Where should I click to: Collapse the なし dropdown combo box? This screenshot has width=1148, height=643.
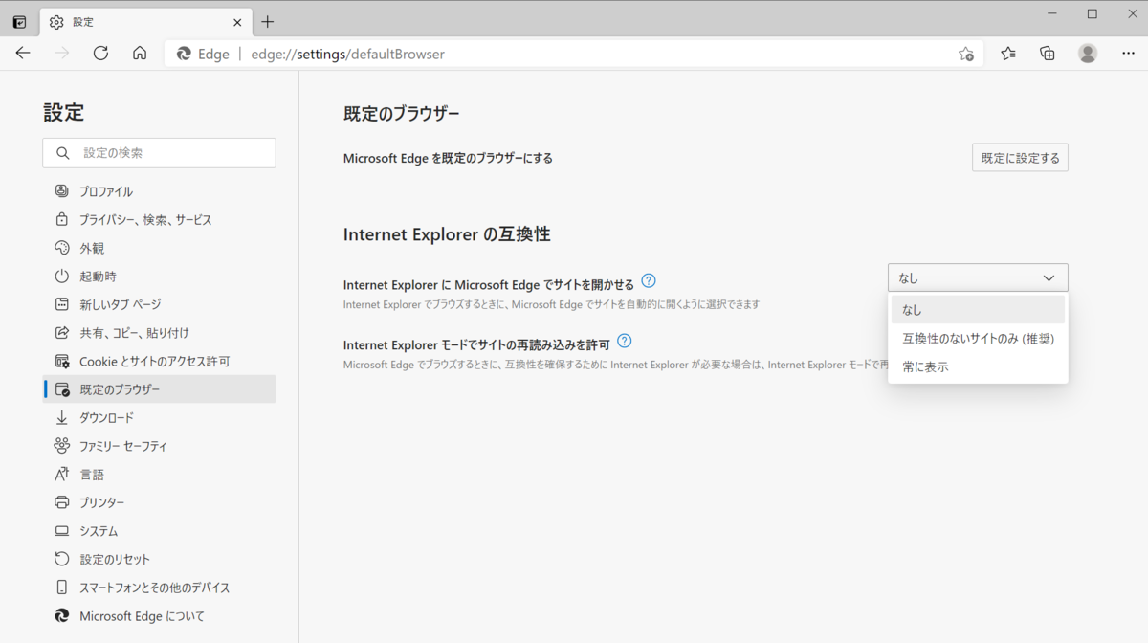click(x=978, y=277)
